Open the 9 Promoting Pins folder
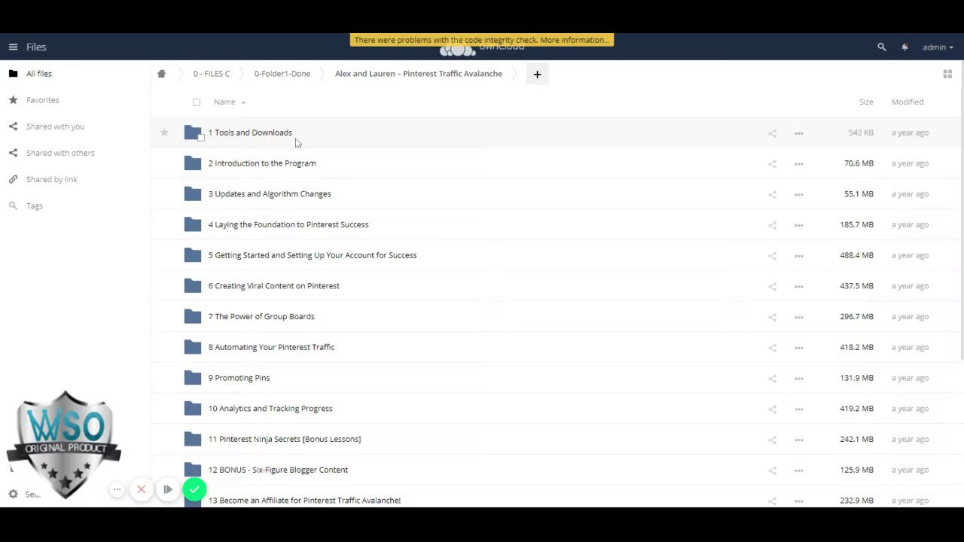 click(x=239, y=378)
